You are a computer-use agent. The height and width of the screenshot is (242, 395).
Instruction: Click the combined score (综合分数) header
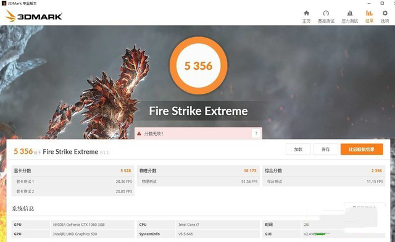click(273, 170)
